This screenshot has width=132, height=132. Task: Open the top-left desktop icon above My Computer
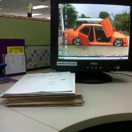click(61, 5)
